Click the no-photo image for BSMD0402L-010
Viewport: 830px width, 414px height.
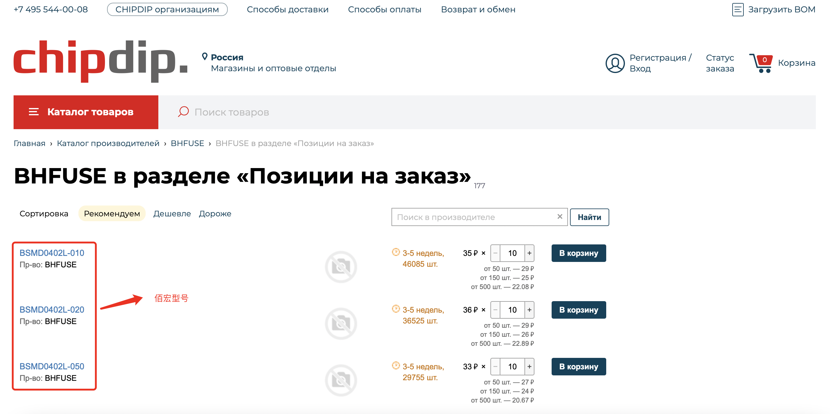tap(341, 267)
